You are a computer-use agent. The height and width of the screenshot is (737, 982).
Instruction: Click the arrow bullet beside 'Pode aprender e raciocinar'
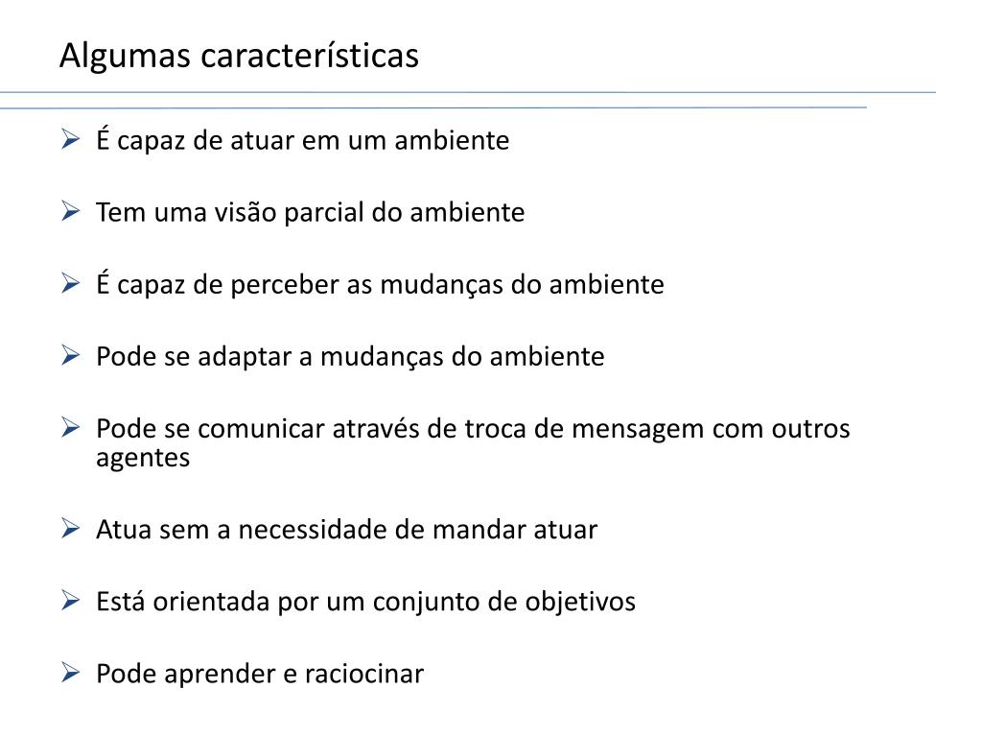click(x=70, y=673)
